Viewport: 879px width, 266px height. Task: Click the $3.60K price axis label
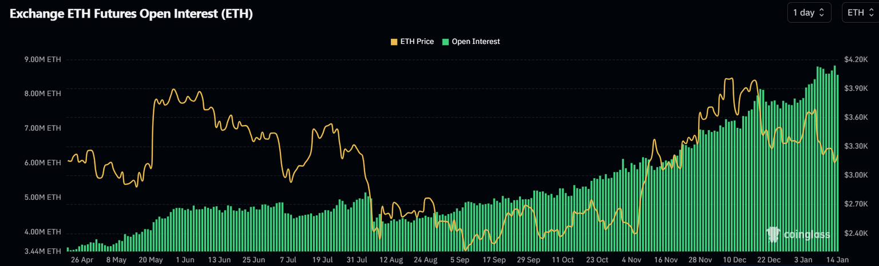[x=856, y=117]
